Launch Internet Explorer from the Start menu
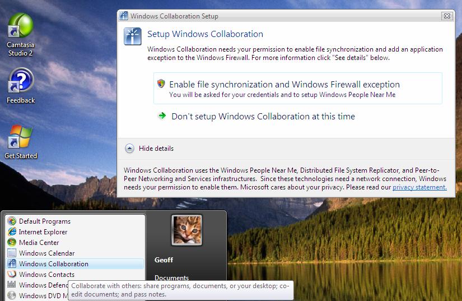This screenshot has width=462, height=301. click(76, 231)
